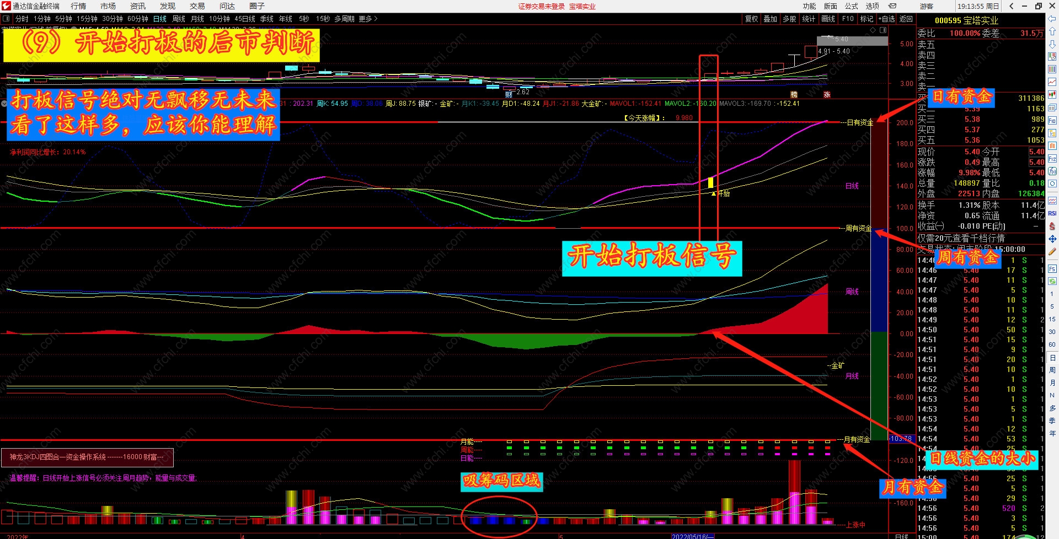Toggle the diamond marker icon above chart

click(x=873, y=30)
